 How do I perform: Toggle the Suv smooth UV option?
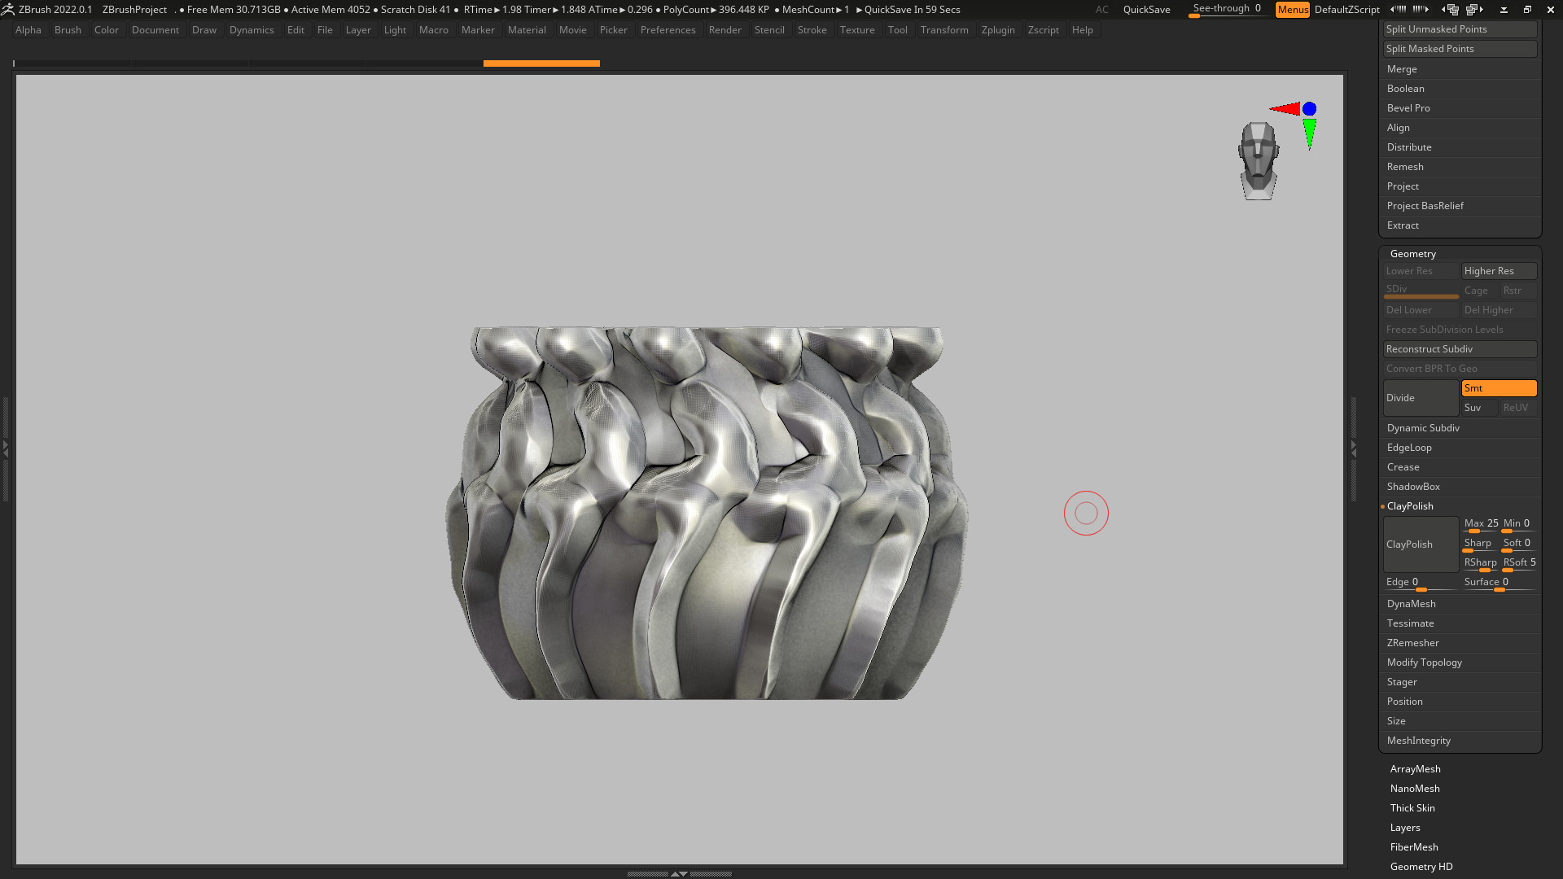click(1479, 408)
